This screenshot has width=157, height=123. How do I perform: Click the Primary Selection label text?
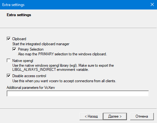[31, 49]
